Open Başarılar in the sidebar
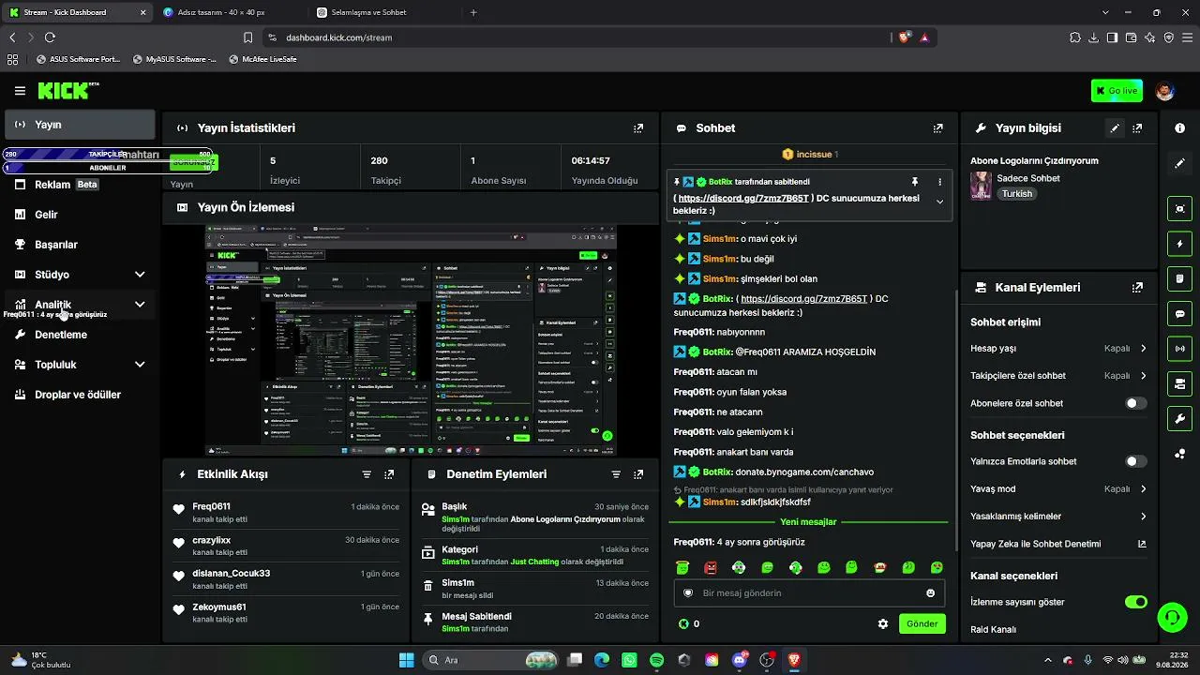This screenshot has height=675, width=1200. [x=80, y=245]
